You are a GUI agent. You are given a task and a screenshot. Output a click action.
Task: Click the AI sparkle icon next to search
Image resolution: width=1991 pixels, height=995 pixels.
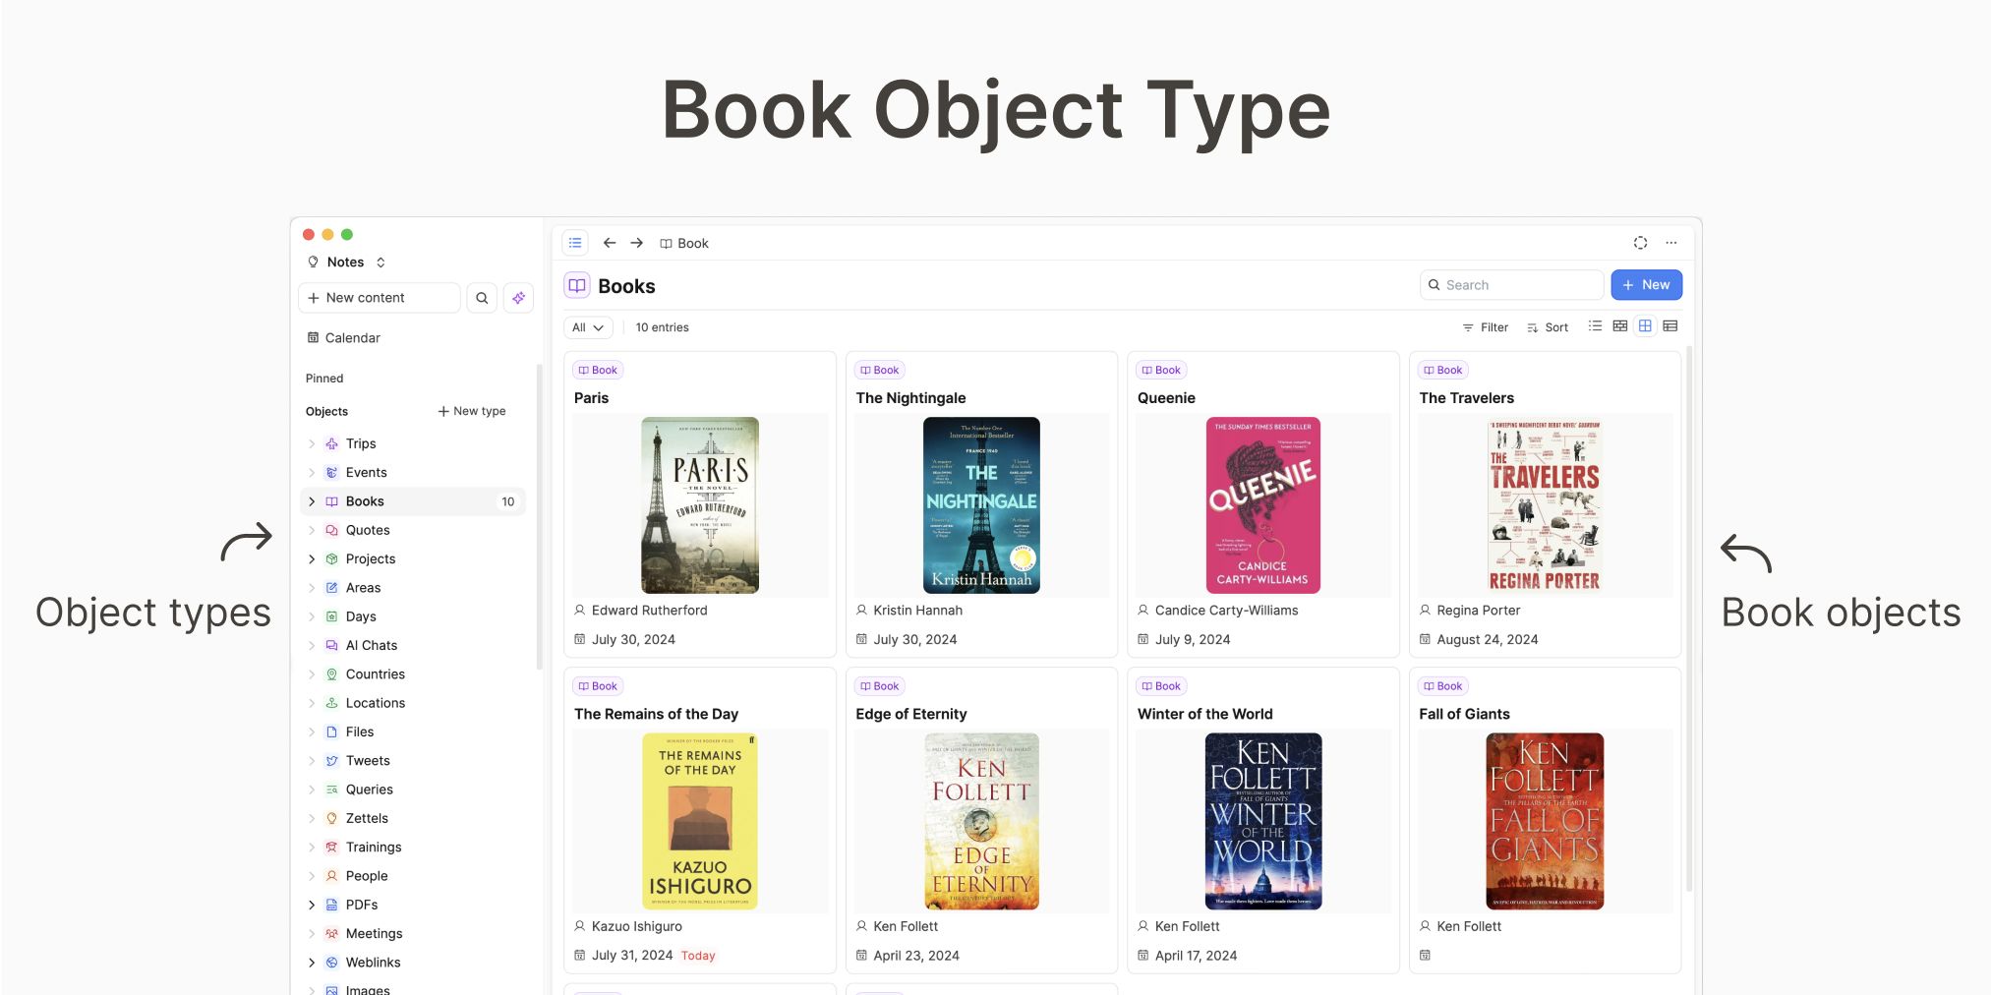click(518, 297)
